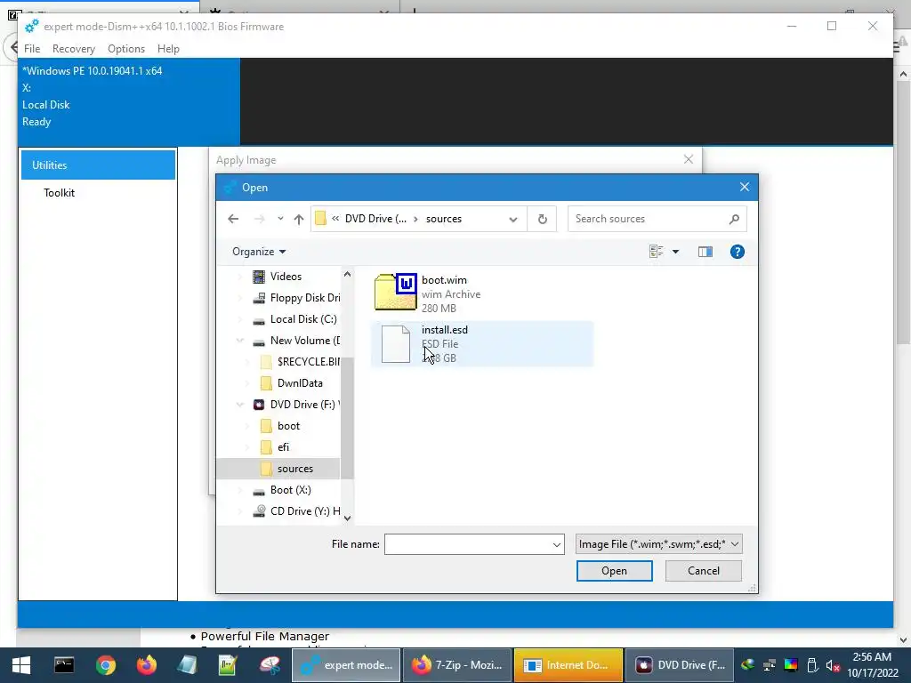Open the Options menu

(x=126, y=49)
